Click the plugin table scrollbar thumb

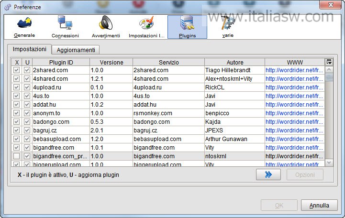[329, 77]
